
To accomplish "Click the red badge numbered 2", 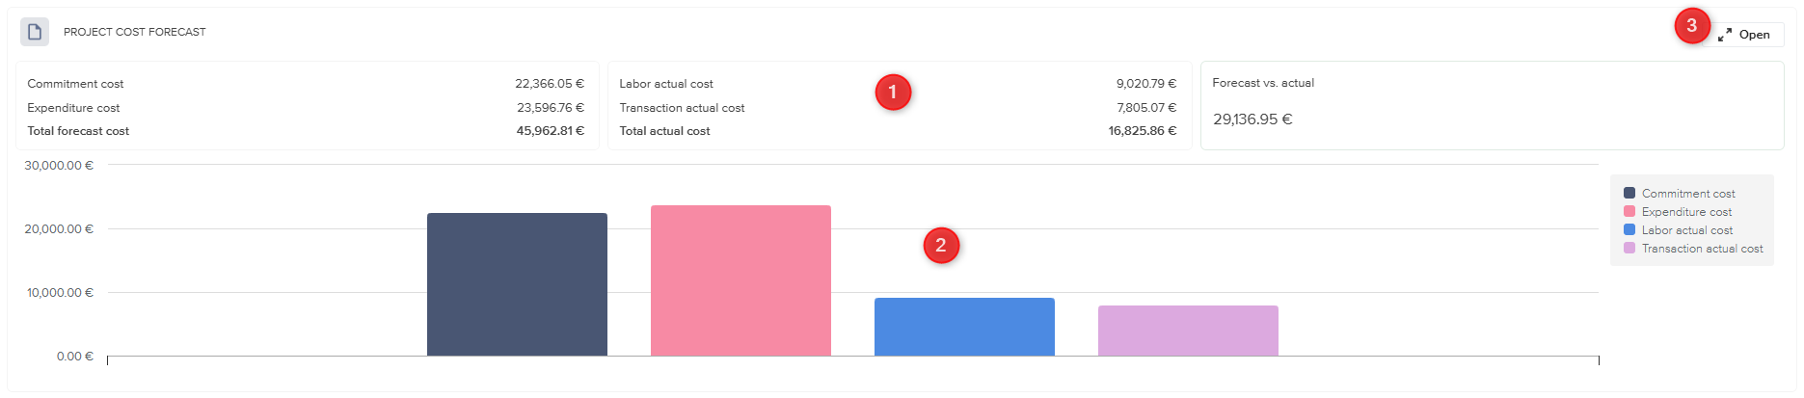I will pos(941,246).
